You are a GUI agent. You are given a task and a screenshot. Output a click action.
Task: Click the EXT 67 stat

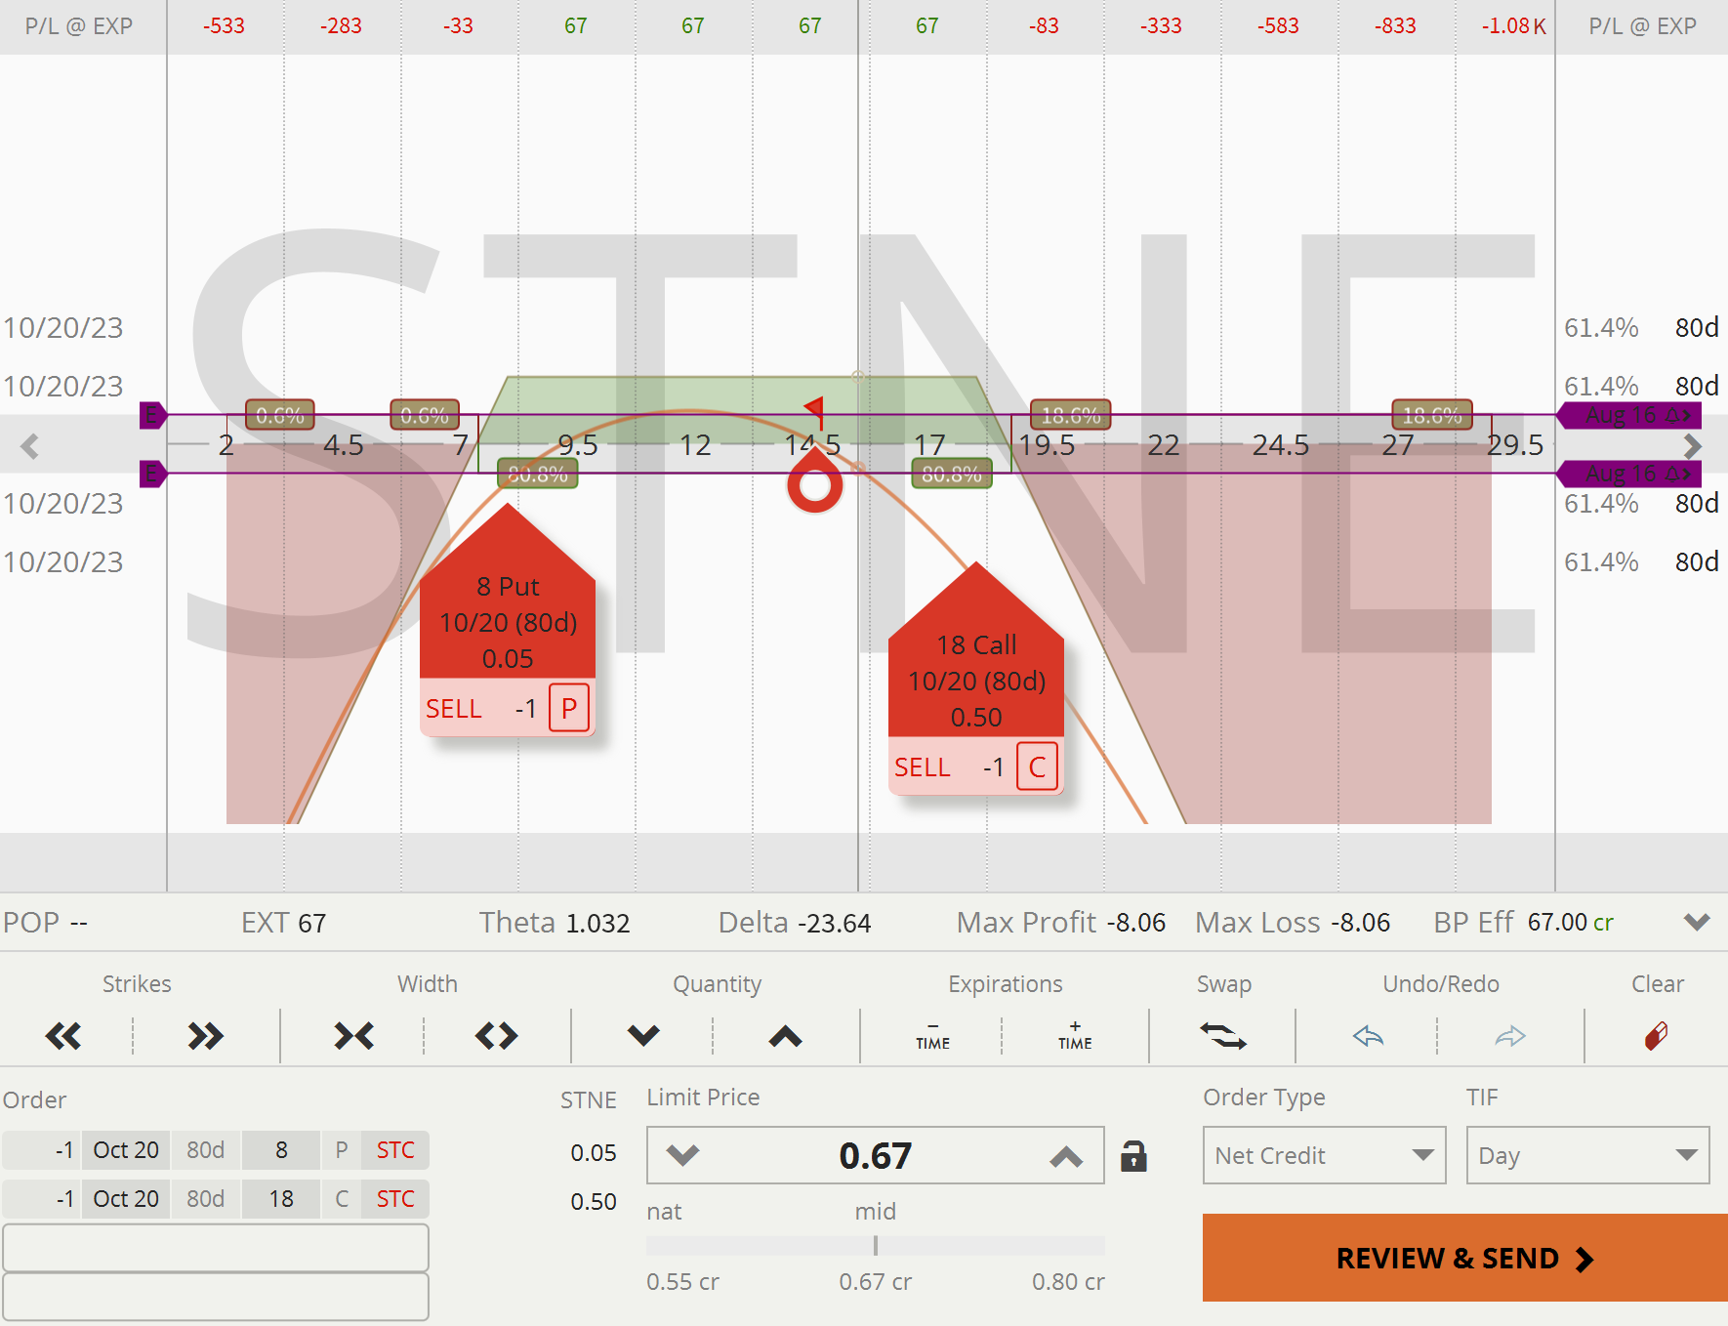283,923
